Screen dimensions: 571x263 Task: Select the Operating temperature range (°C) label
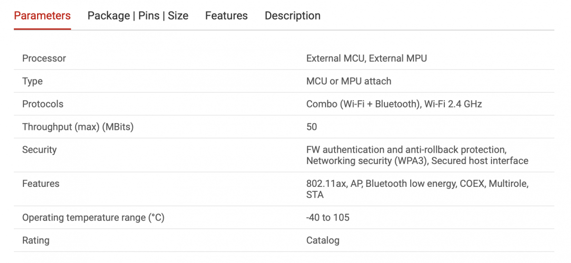coord(93,218)
